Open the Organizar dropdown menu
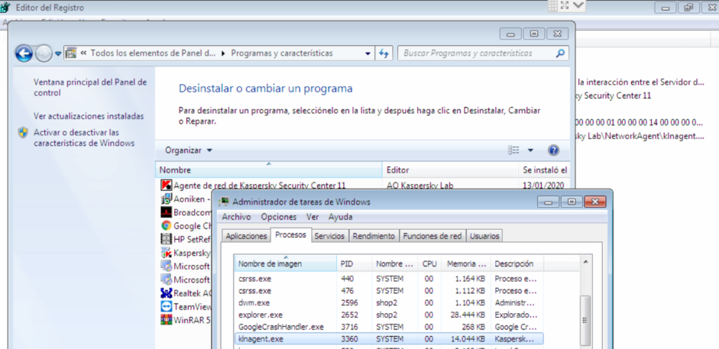 [x=189, y=150]
